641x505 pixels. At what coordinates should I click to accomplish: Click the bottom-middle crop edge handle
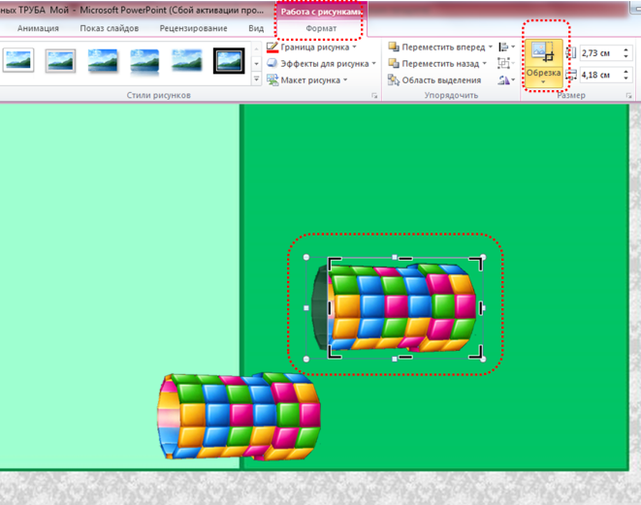coord(405,357)
